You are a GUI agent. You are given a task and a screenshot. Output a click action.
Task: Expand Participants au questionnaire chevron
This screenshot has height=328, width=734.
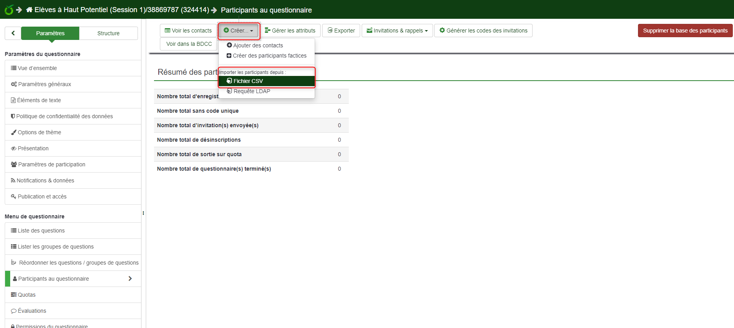tap(130, 279)
